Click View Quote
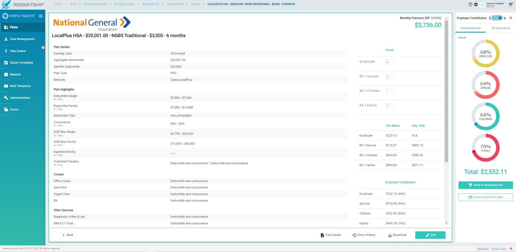This screenshot has width=516, height=252. (x=331, y=235)
